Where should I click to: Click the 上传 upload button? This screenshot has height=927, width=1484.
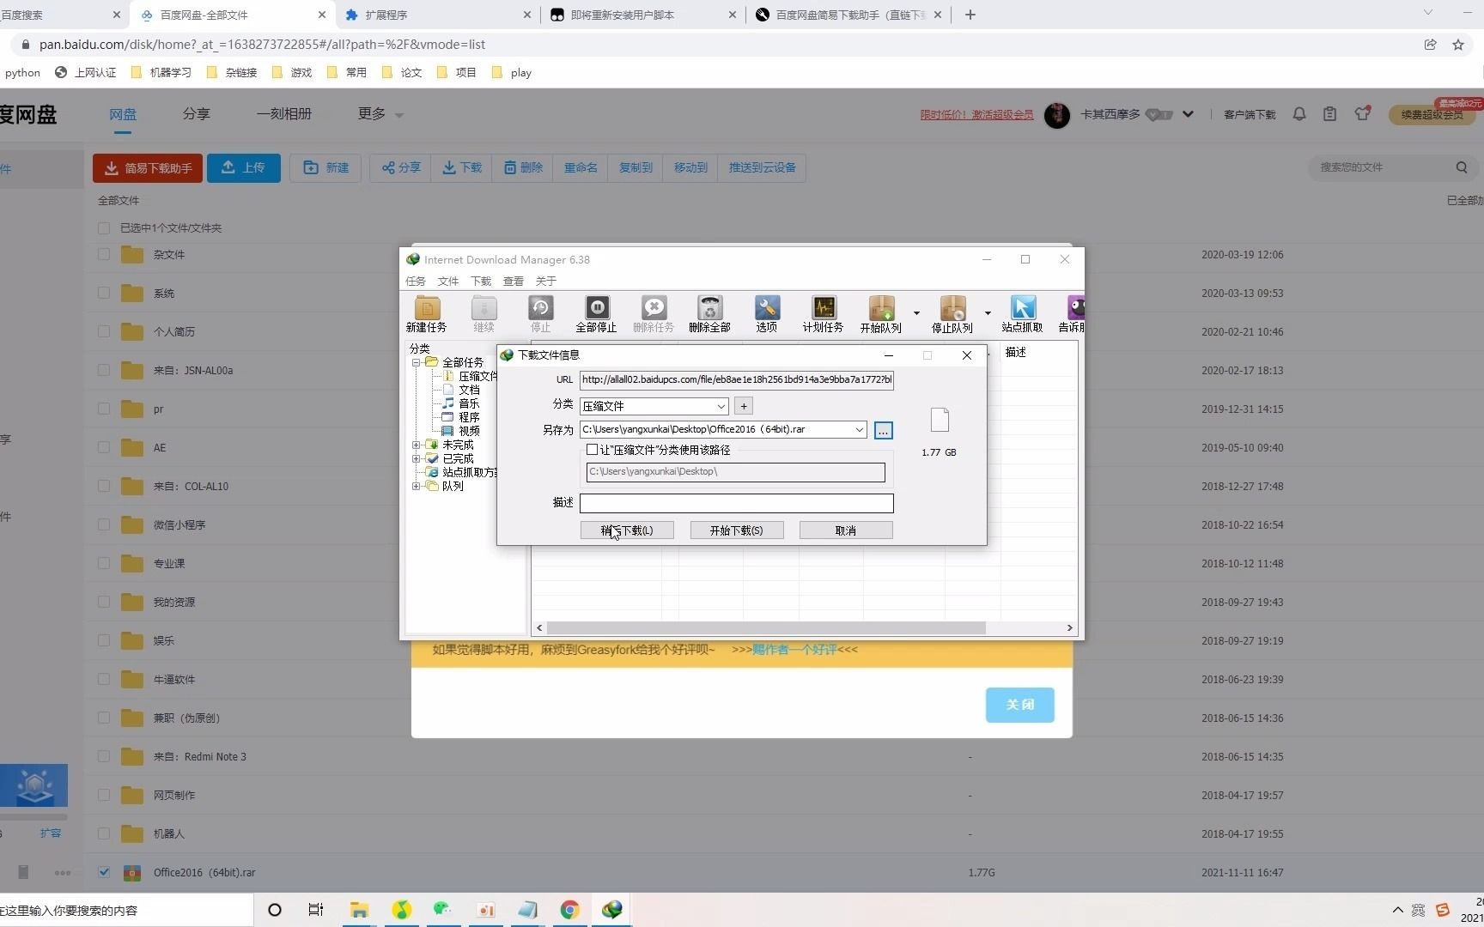coord(244,168)
